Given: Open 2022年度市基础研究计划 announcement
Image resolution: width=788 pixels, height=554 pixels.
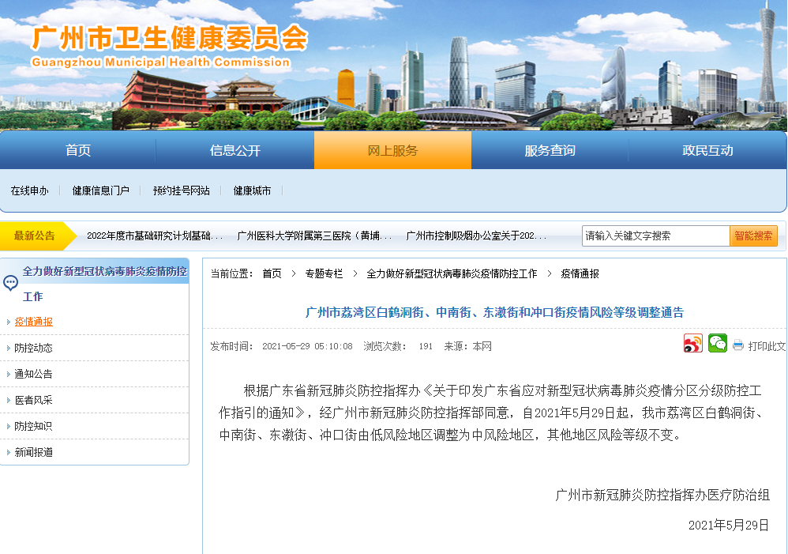Looking at the screenshot, I should [154, 236].
